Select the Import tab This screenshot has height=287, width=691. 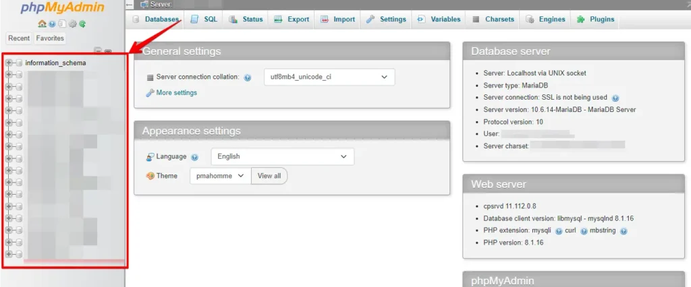pyautogui.click(x=337, y=20)
